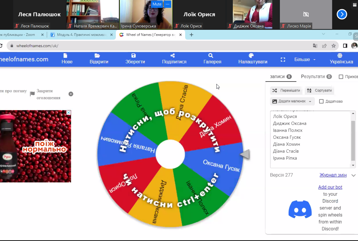Open the Додати малюнок dropdown
The width and height of the screenshot is (358, 241).
(x=292, y=101)
